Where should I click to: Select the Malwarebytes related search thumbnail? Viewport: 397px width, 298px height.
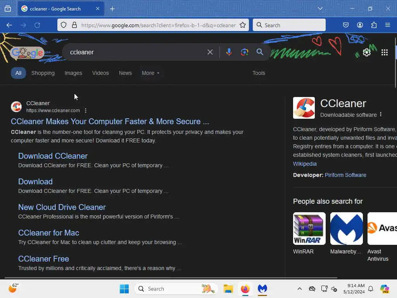(x=346, y=229)
